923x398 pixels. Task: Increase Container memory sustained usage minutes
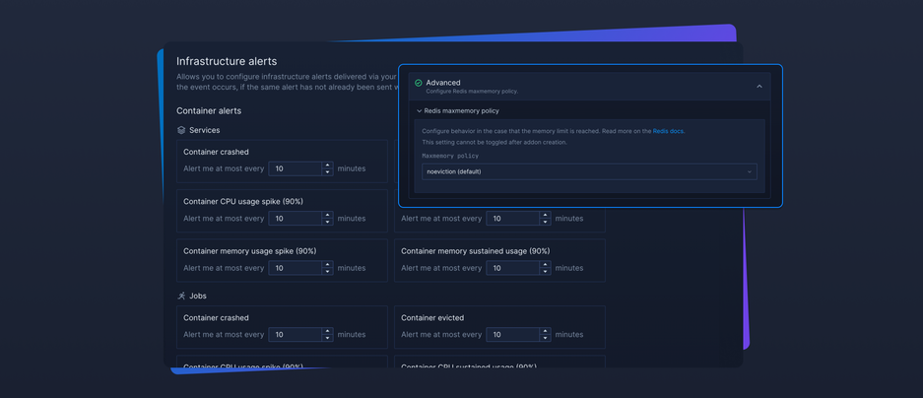click(545, 264)
